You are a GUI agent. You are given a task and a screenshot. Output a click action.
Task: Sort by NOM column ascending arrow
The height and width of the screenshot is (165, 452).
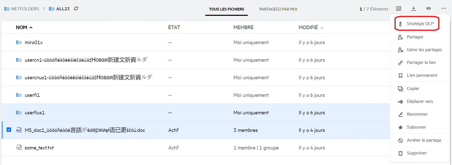click(x=31, y=28)
